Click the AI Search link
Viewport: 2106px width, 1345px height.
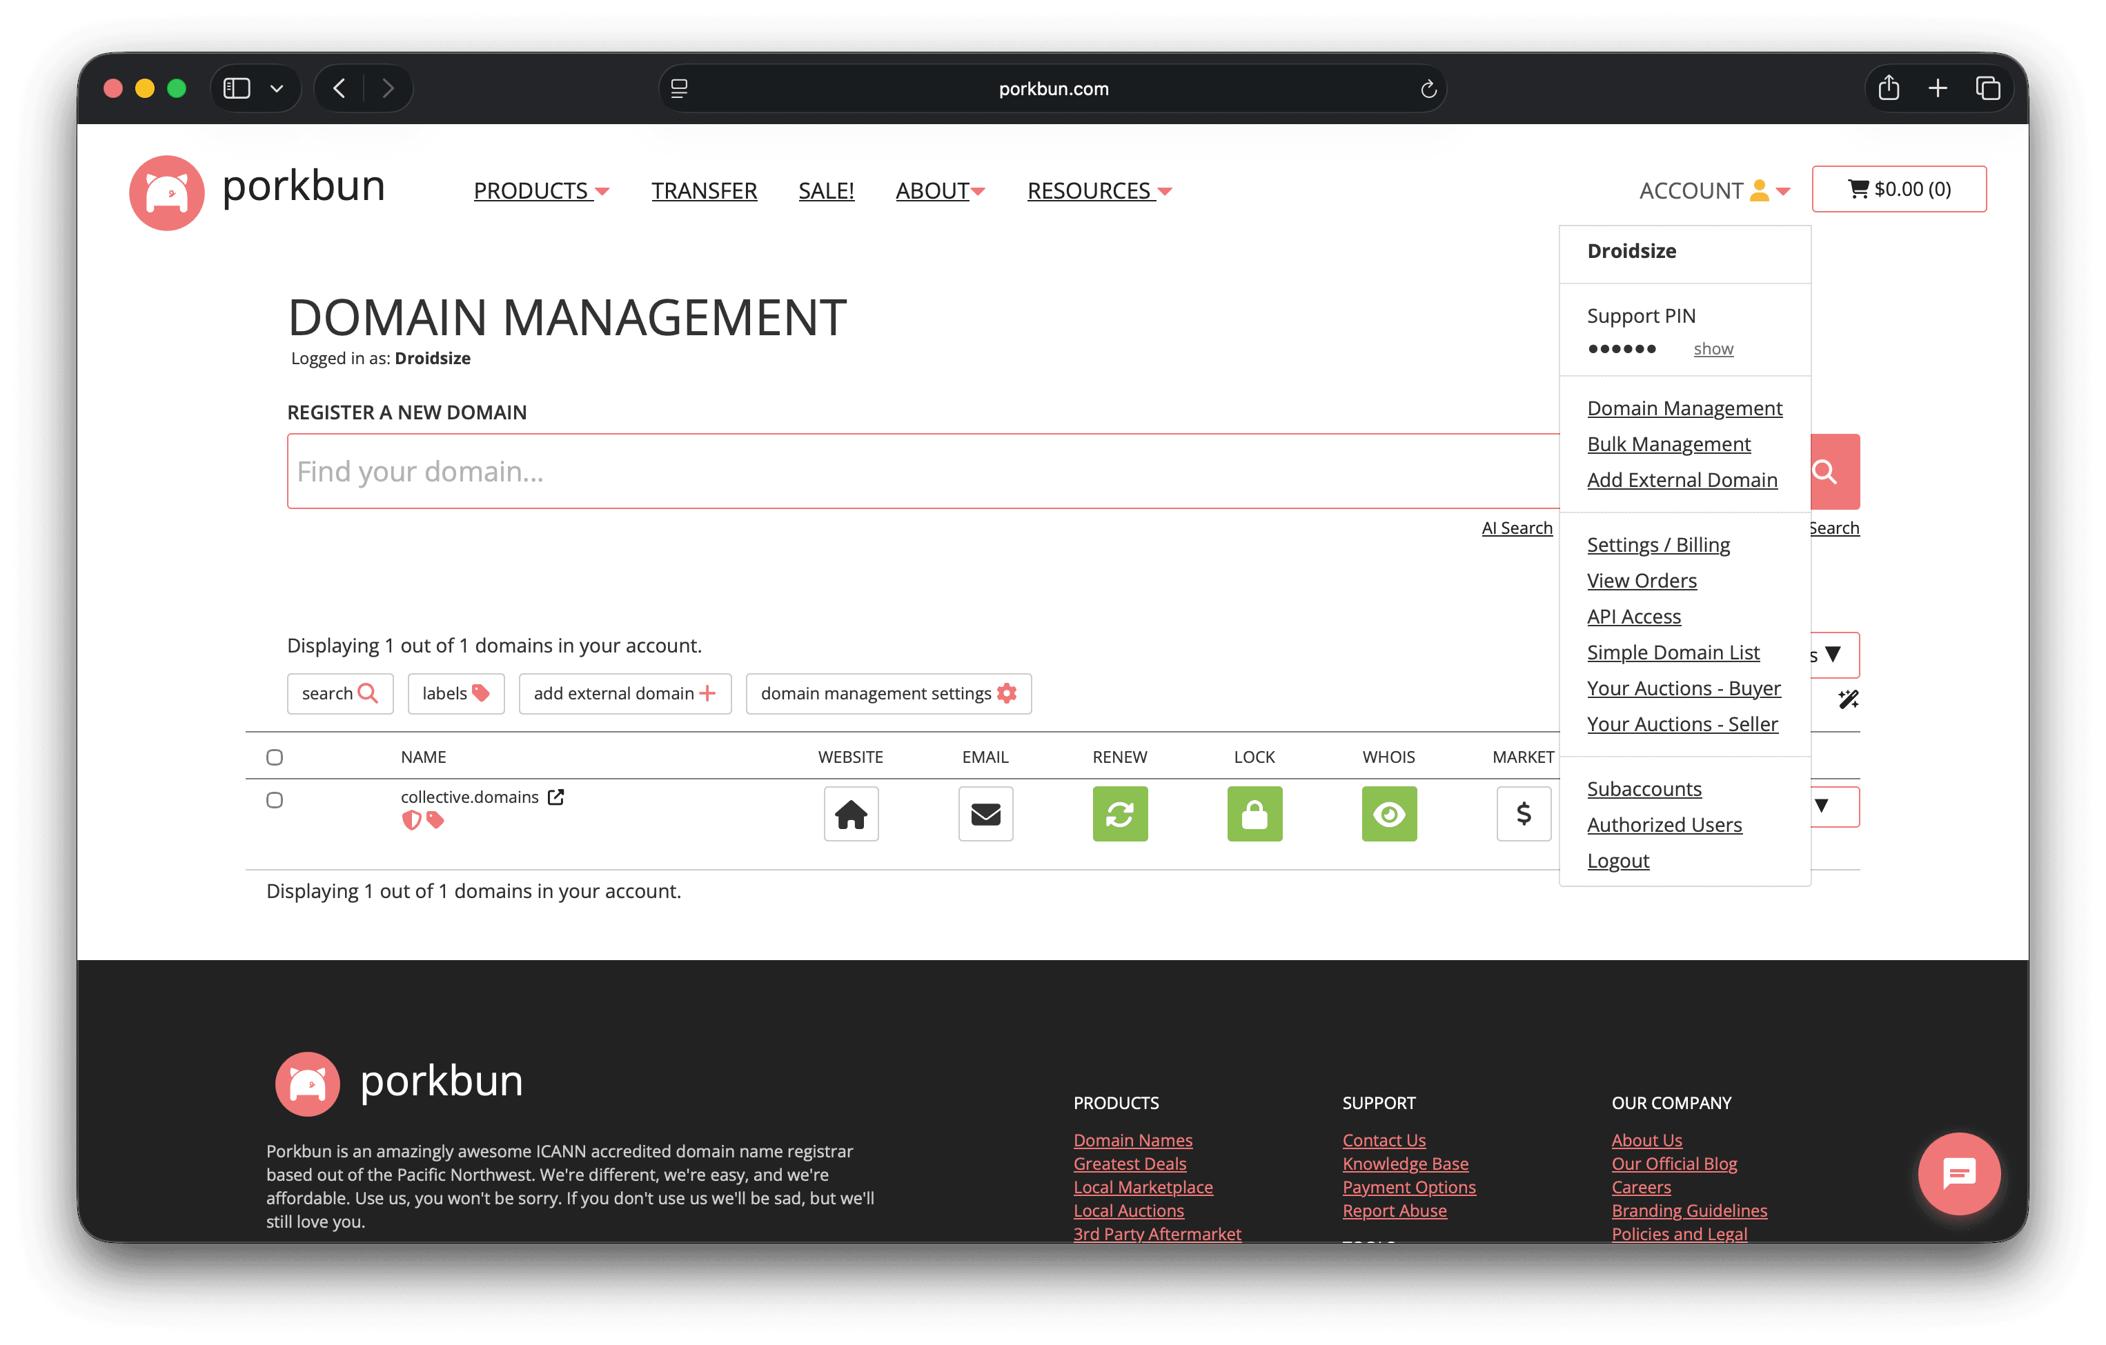1517,527
